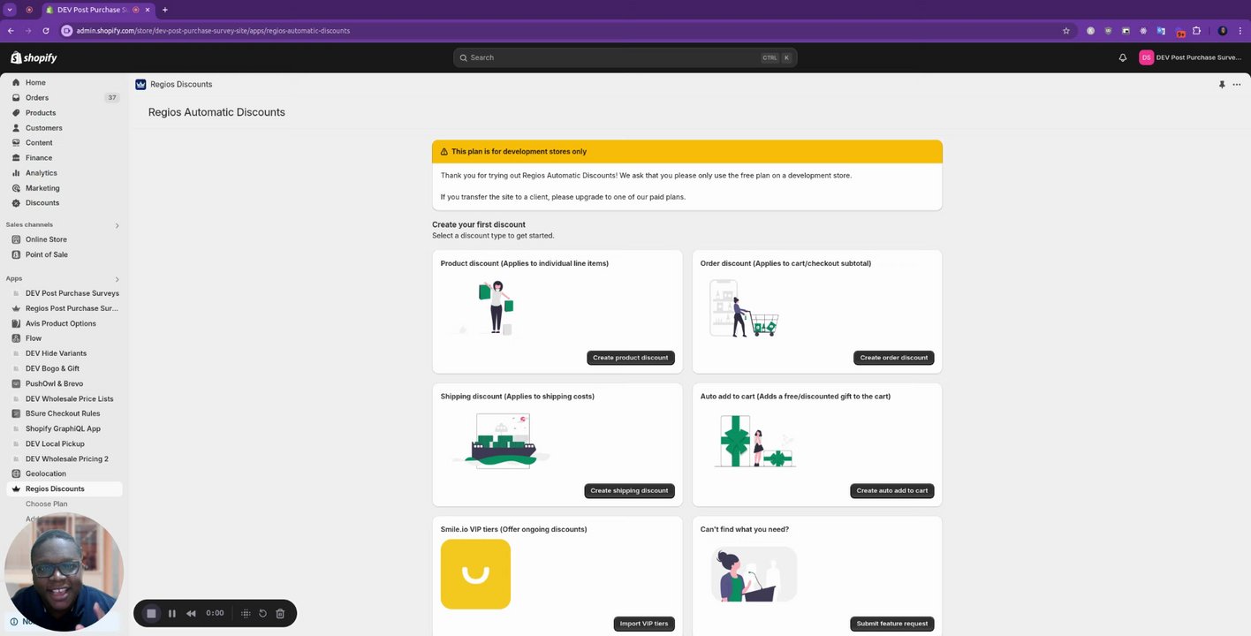Open Shopify GraphiQL App
This screenshot has height=636, width=1251.
point(64,428)
